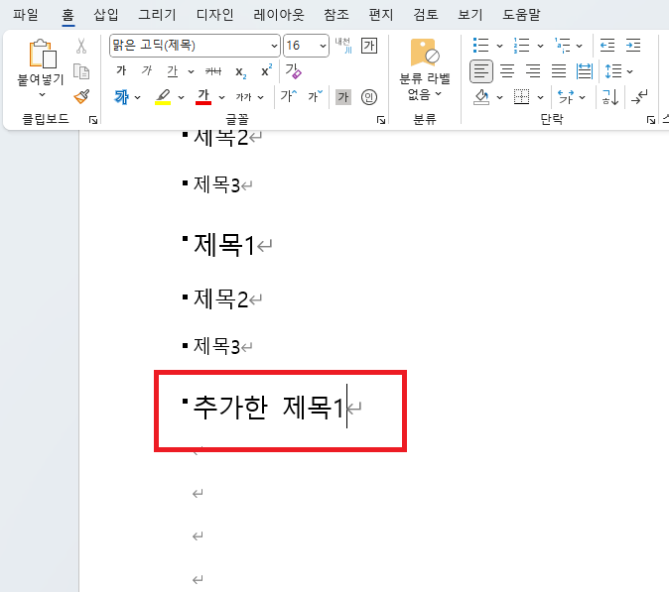Screen dimensions: 669x592
Task: Switch to the 도움말 tab
Action: click(521, 15)
